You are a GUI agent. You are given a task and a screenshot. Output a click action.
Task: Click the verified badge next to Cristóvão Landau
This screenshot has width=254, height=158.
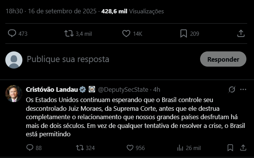[x=82, y=90]
